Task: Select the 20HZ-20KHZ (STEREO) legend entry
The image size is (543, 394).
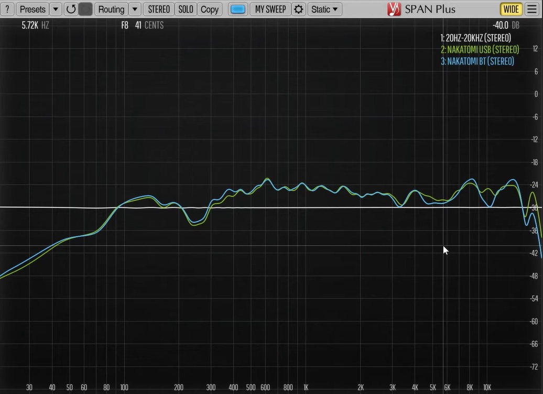Action: point(476,38)
